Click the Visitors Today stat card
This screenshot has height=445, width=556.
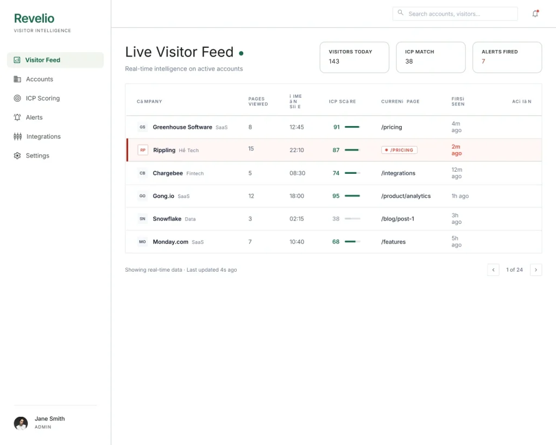(x=354, y=58)
